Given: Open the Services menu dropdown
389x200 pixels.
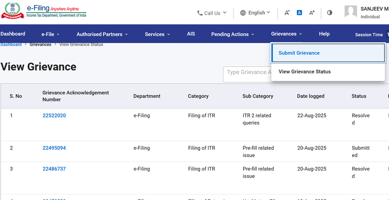Looking at the screenshot, I should pos(158,34).
